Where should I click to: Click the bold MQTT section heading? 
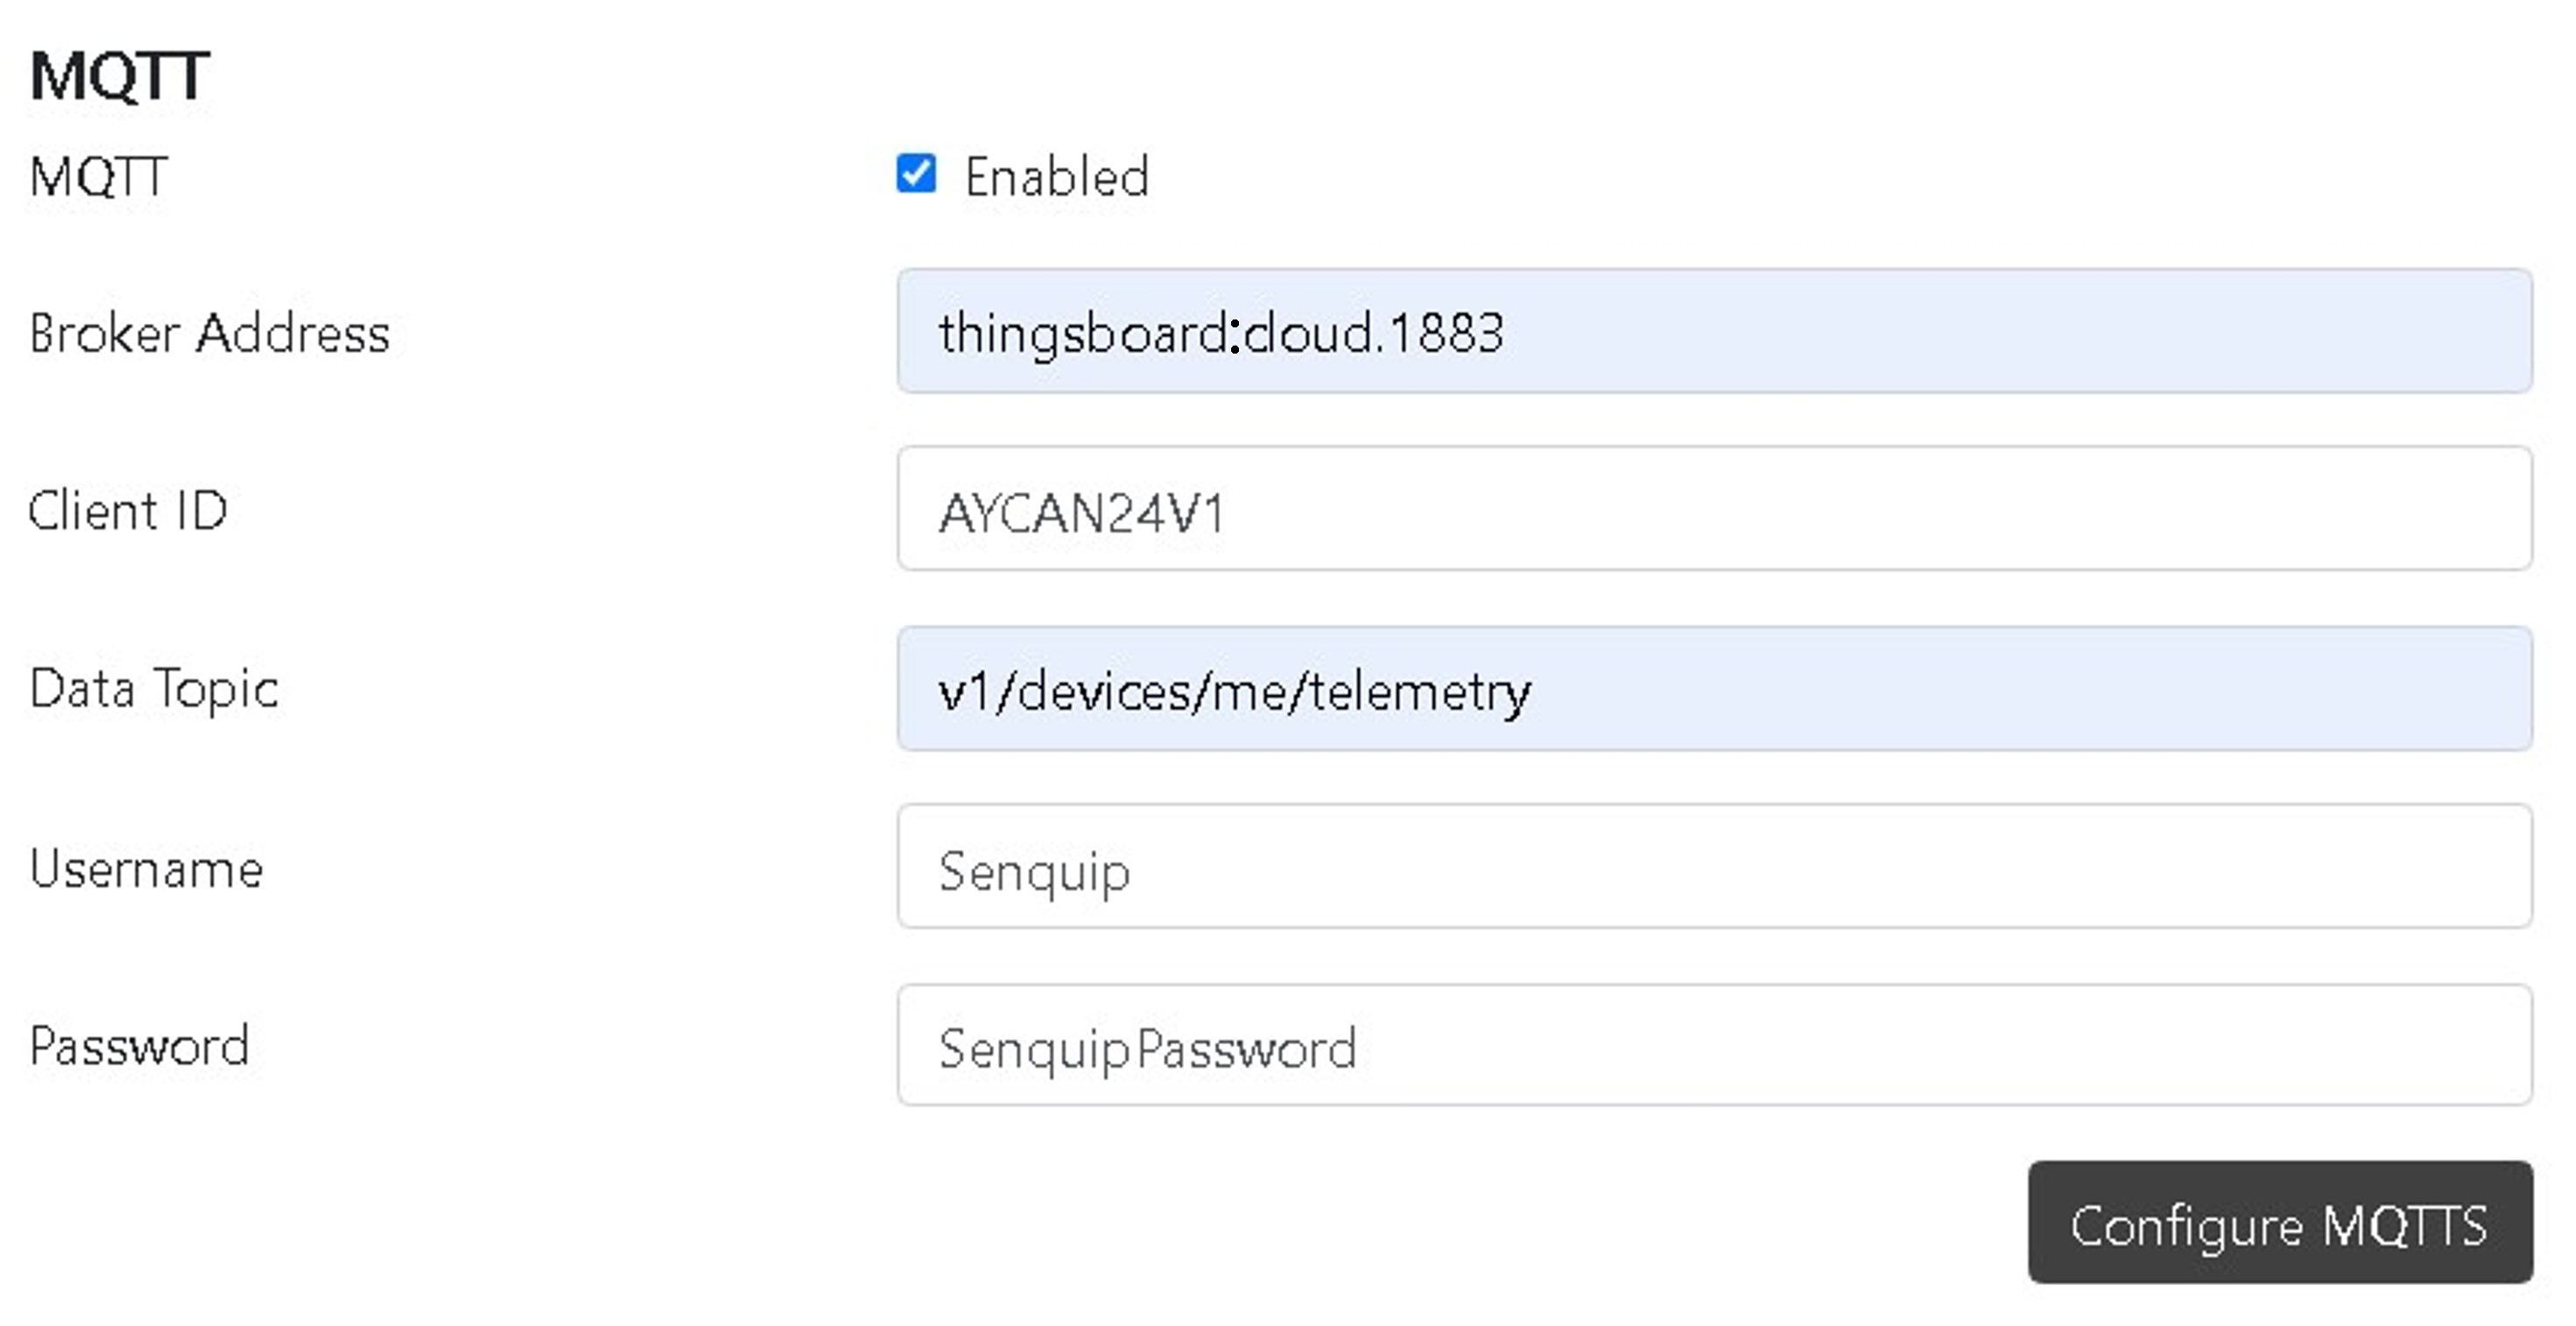click(119, 75)
